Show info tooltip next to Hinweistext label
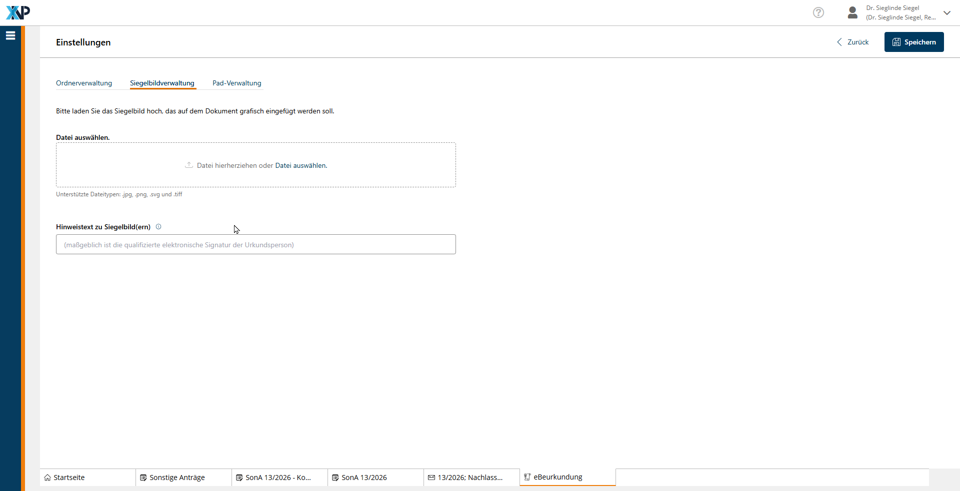This screenshot has width=960, height=491. tap(158, 227)
